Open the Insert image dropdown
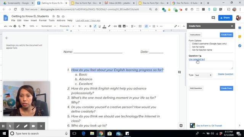This screenshot has width=244, height=137. click(125, 26)
